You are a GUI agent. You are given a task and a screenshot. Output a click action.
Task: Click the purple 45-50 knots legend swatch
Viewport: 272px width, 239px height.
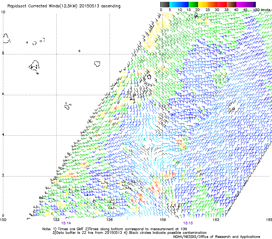click(x=251, y=4)
